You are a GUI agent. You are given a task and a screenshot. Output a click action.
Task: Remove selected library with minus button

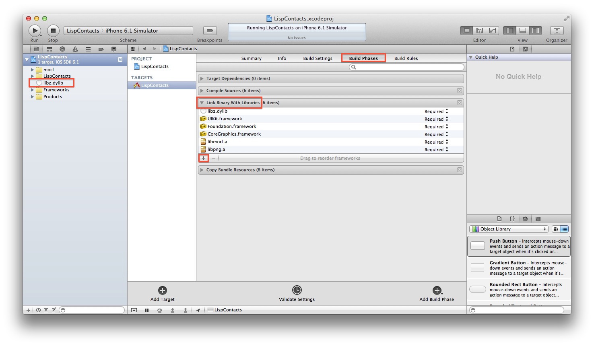pos(213,158)
